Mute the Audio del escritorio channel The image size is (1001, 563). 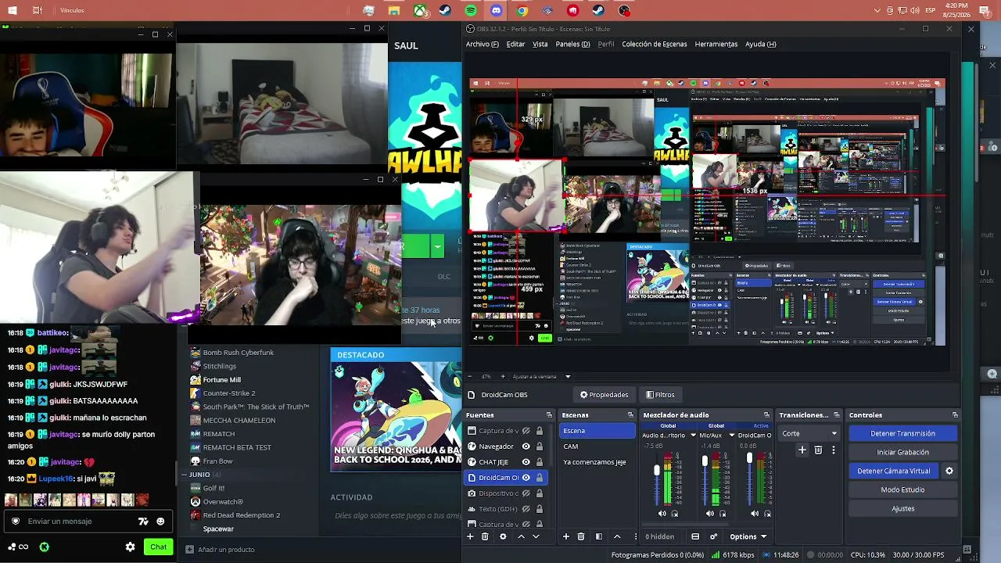pyautogui.click(x=662, y=514)
